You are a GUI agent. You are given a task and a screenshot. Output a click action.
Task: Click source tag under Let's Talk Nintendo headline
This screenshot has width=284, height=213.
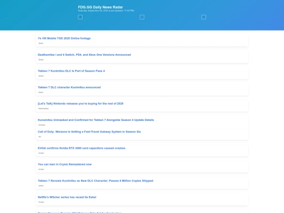(44, 108)
